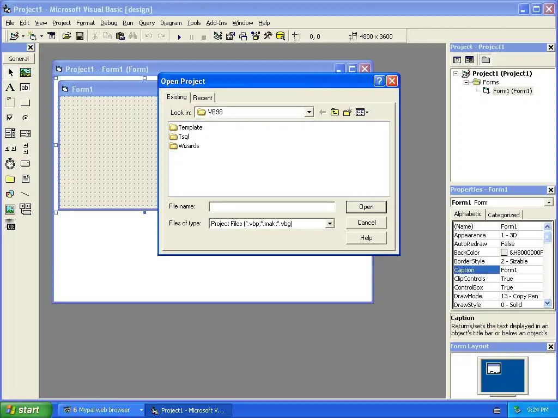Image resolution: width=558 pixels, height=418 pixels.
Task: Click in the File name input field
Action: (272, 207)
